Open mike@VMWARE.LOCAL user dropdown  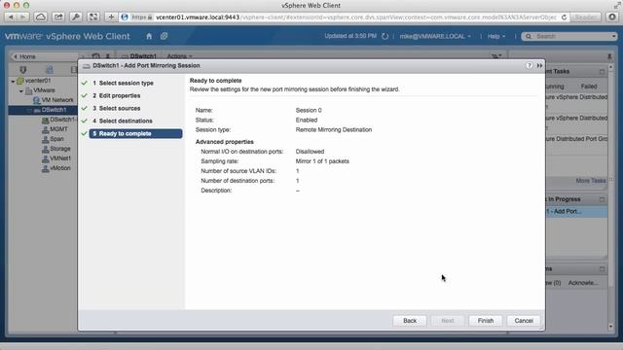point(435,36)
